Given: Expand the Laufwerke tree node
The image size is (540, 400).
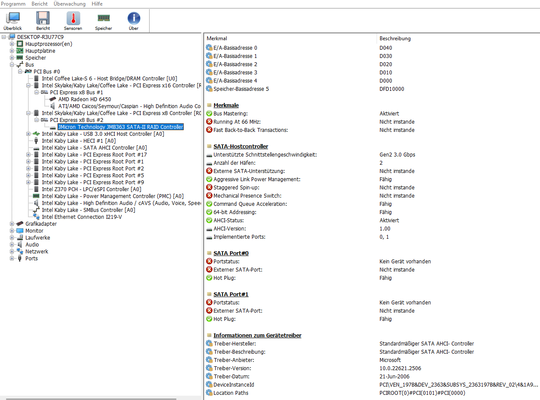Looking at the screenshot, I should point(12,238).
